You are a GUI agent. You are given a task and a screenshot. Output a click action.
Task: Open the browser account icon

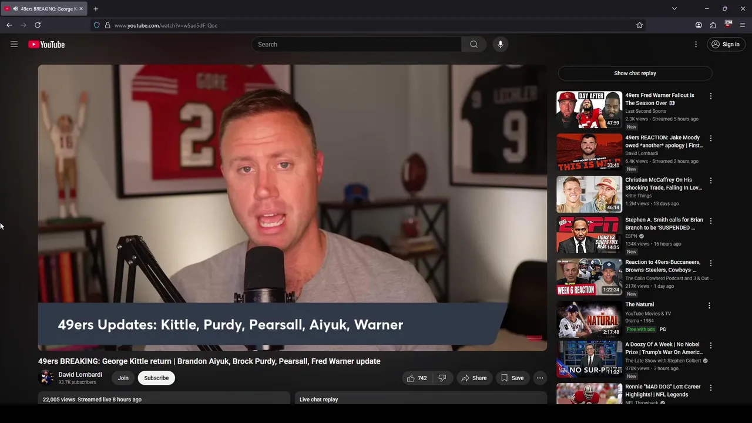coord(699,25)
